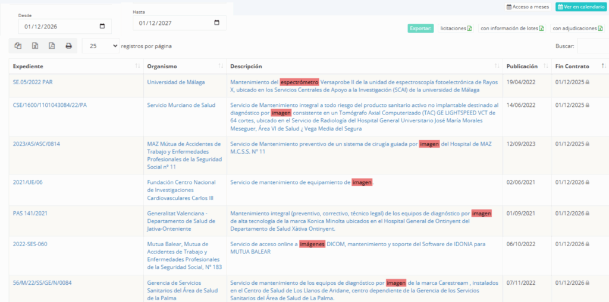Click Acceso a meses button
Image resolution: width=609 pixels, height=302 pixels.
[528, 7]
